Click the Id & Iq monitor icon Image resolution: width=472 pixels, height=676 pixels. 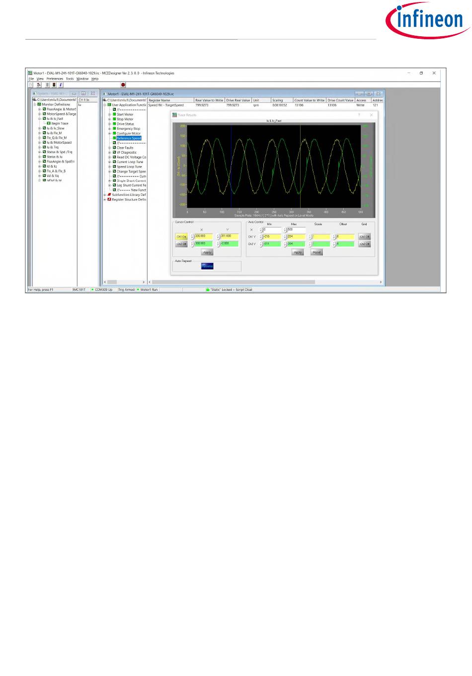[44, 166]
